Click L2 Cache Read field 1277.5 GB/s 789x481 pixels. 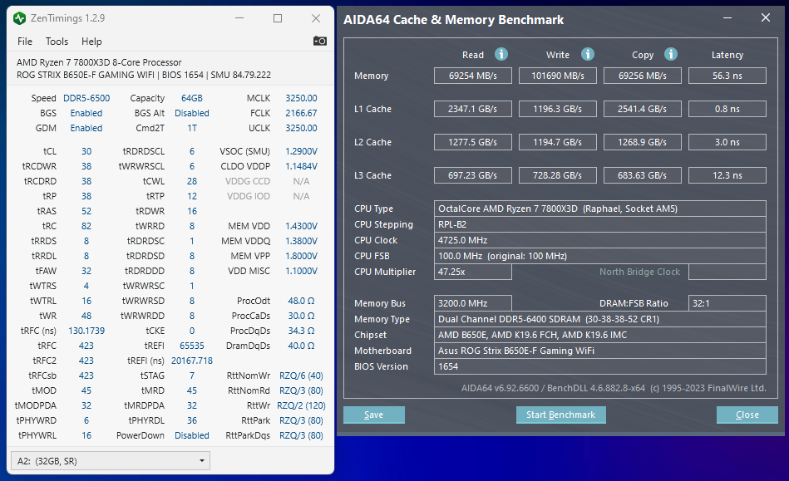coord(473,142)
